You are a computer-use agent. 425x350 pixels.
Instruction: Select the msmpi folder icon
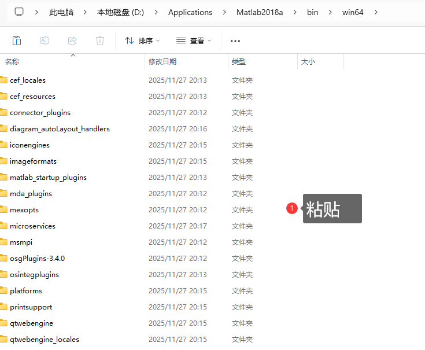[x=3, y=242]
